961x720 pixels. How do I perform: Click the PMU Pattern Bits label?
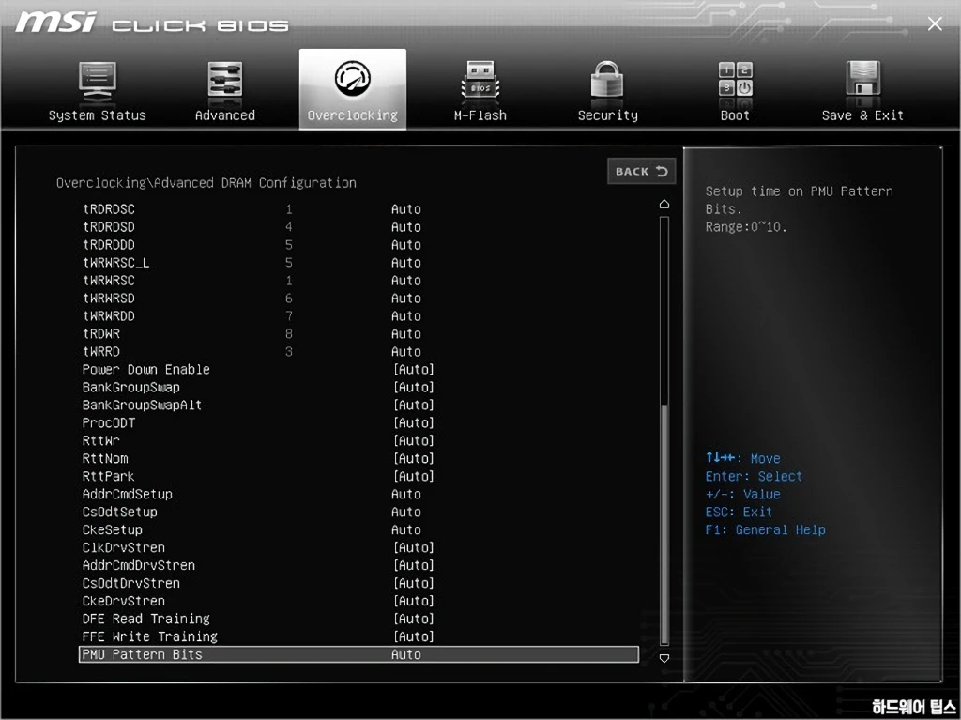point(143,654)
